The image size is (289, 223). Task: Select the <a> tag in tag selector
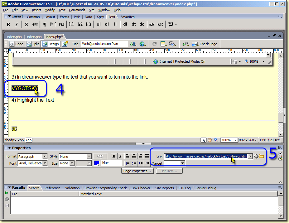[29, 140]
